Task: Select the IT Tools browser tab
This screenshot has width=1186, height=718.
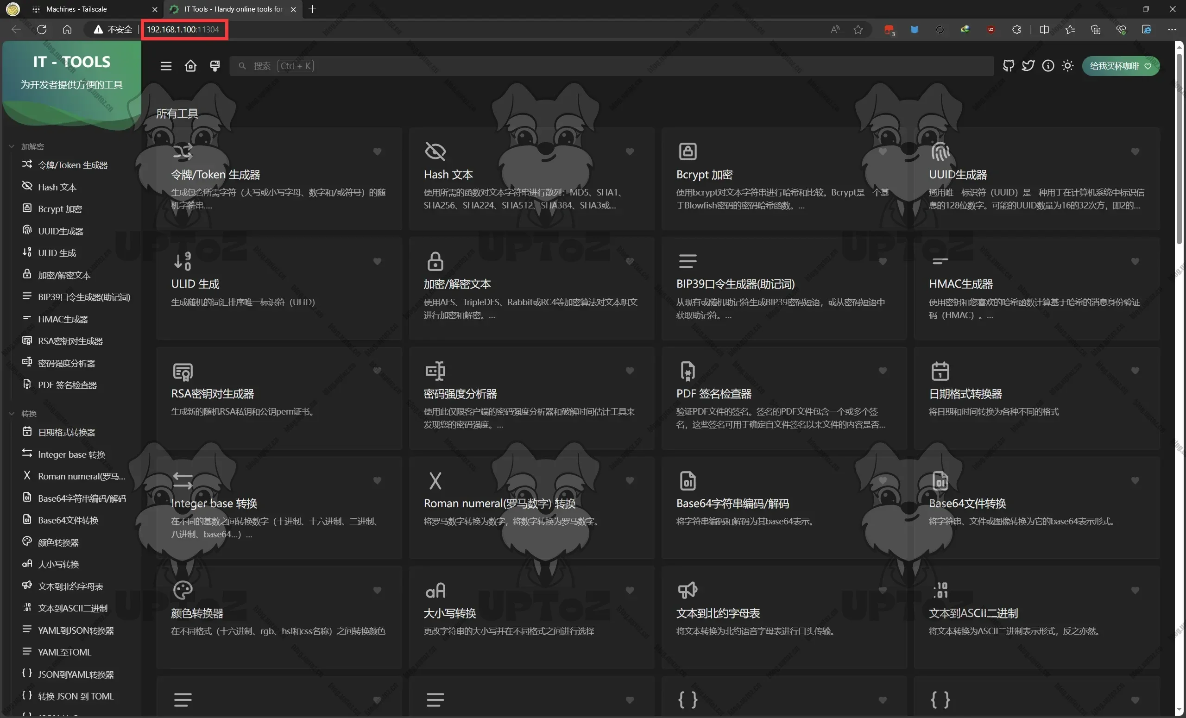Action: pyautogui.click(x=233, y=9)
